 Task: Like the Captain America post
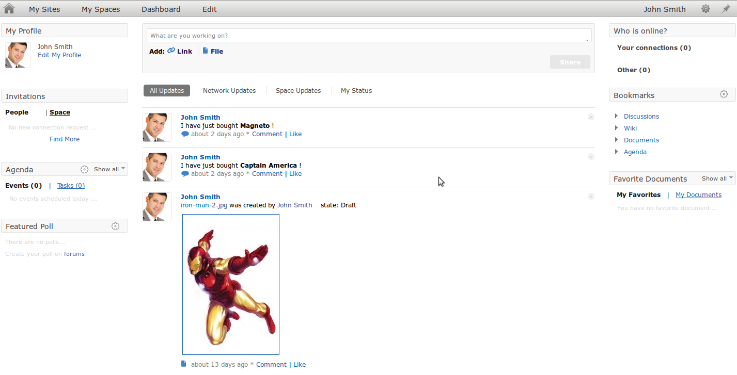click(295, 174)
